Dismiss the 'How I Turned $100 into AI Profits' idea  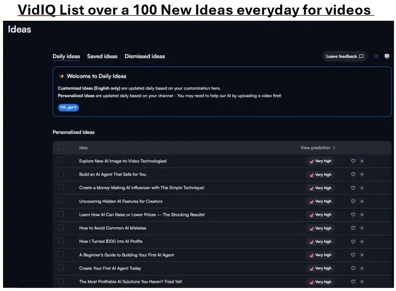pos(362,242)
